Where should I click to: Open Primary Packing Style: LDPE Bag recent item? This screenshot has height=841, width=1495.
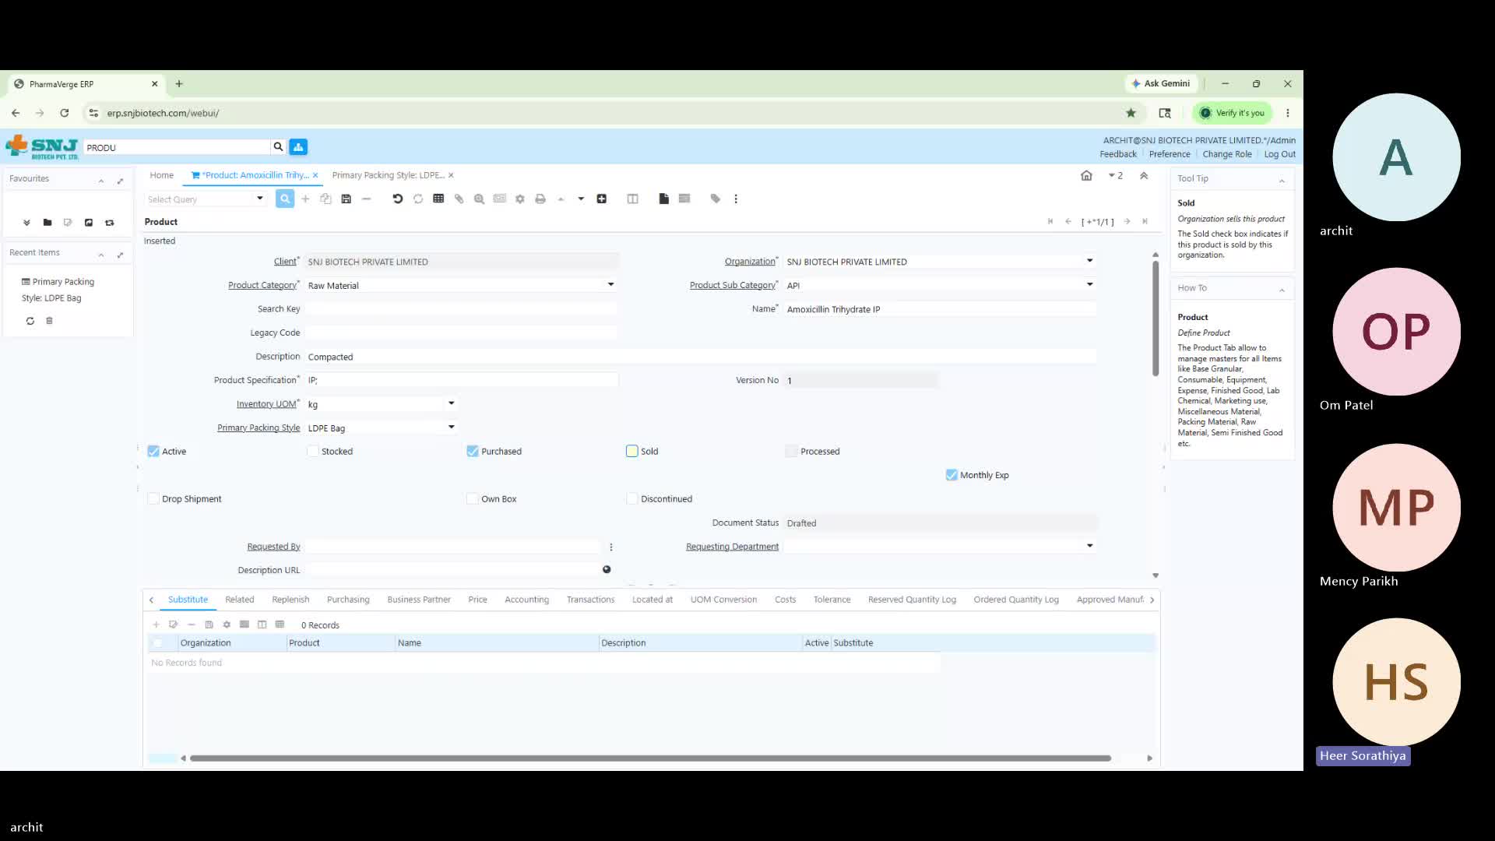point(58,290)
